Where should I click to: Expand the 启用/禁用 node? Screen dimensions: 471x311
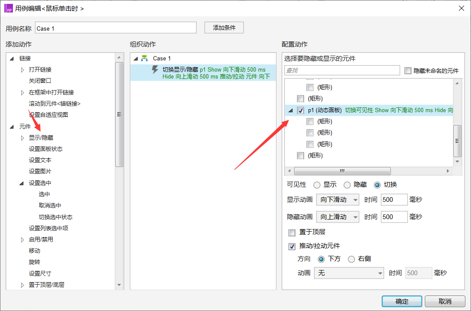click(22, 240)
